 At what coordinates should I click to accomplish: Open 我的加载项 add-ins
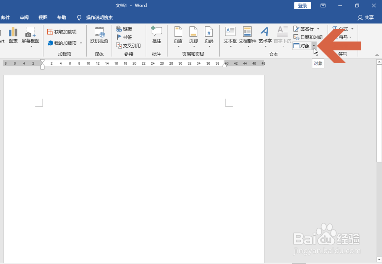(x=62, y=43)
